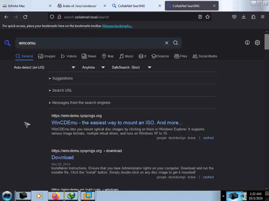Screen dimensions: 269x201
Task: Open the Windows Start button
Action: coord(7,196)
